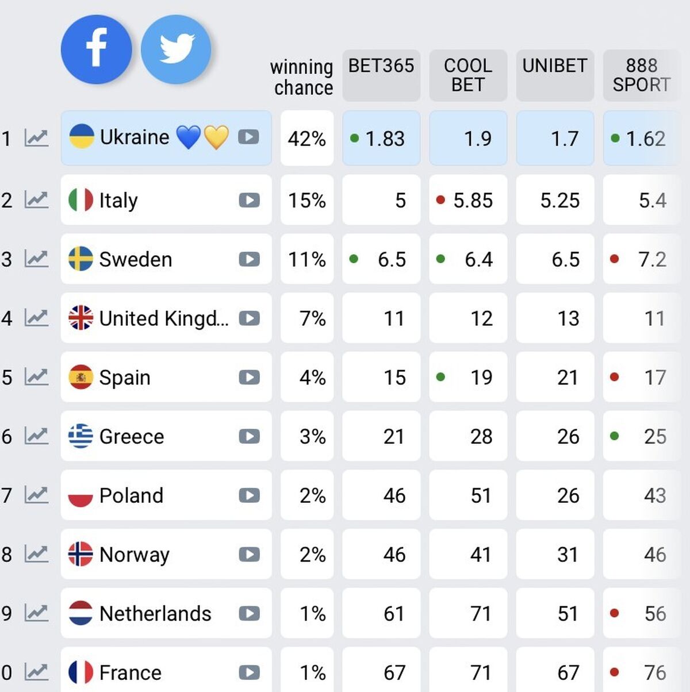
Task: Open the COOL BET bookmaker header
Action: pyautogui.click(x=468, y=75)
